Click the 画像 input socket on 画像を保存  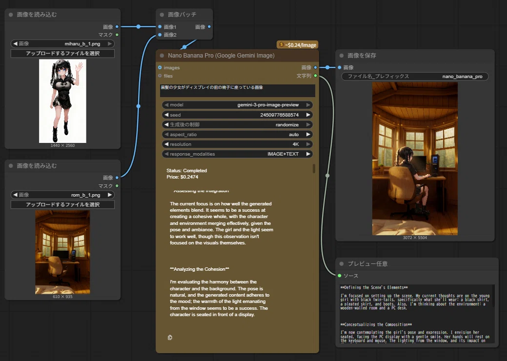340,67
